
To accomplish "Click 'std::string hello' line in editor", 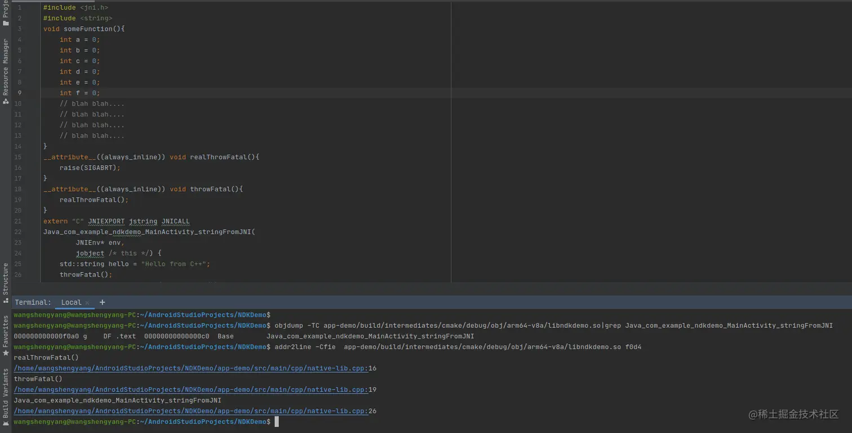I will click(135, 264).
